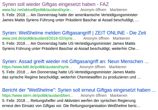158x110 pixels.
Task: Click 'Markieren' next to the stern.de result
Action: pyautogui.click(x=119, y=95)
